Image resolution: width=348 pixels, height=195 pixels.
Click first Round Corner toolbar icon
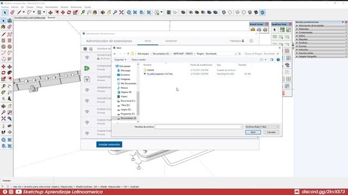(x=253, y=30)
